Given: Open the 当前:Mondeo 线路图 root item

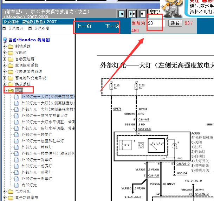Looking at the screenshot, I should (x=29, y=40).
